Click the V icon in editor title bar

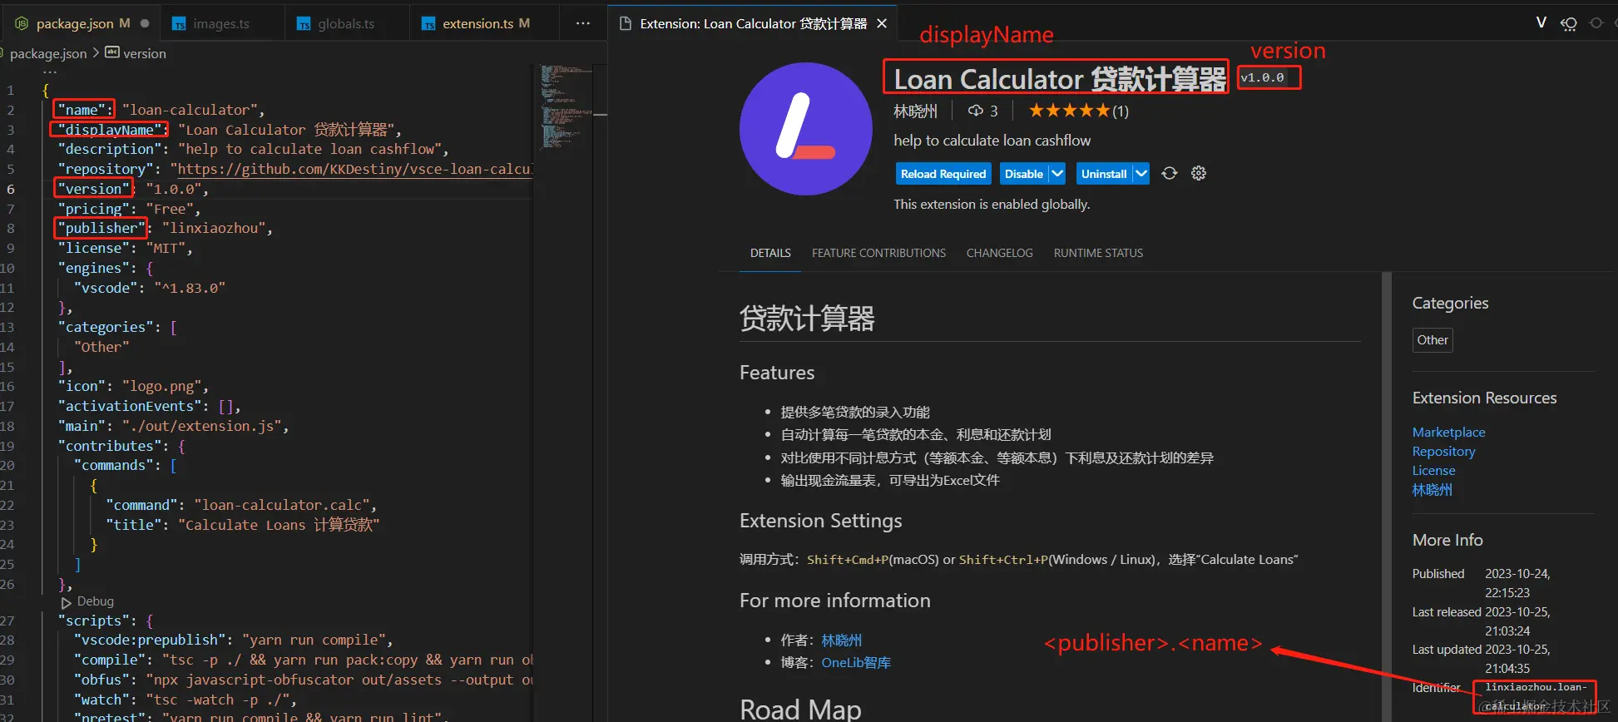click(x=1541, y=22)
